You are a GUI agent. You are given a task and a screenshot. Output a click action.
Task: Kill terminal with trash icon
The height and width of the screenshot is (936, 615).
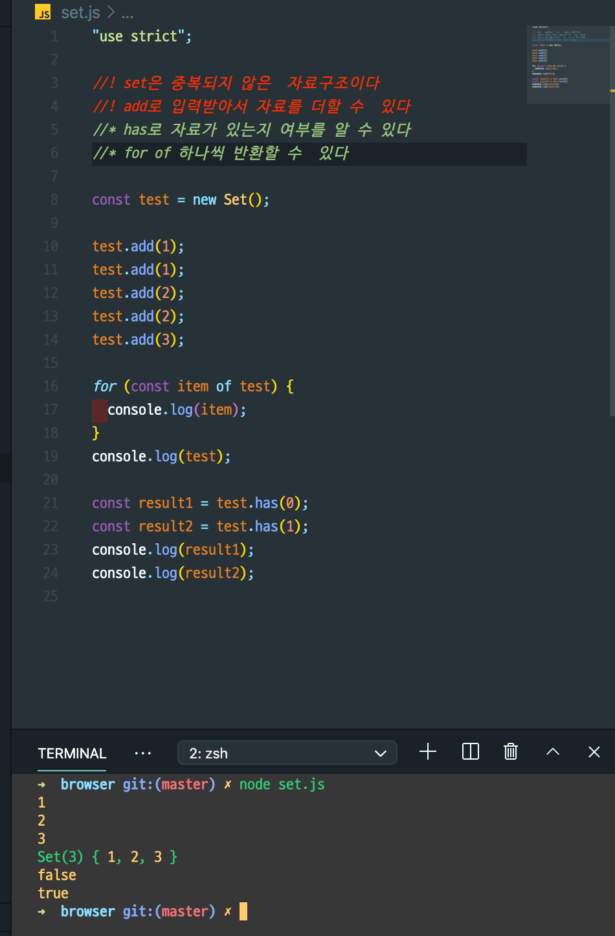point(511,752)
